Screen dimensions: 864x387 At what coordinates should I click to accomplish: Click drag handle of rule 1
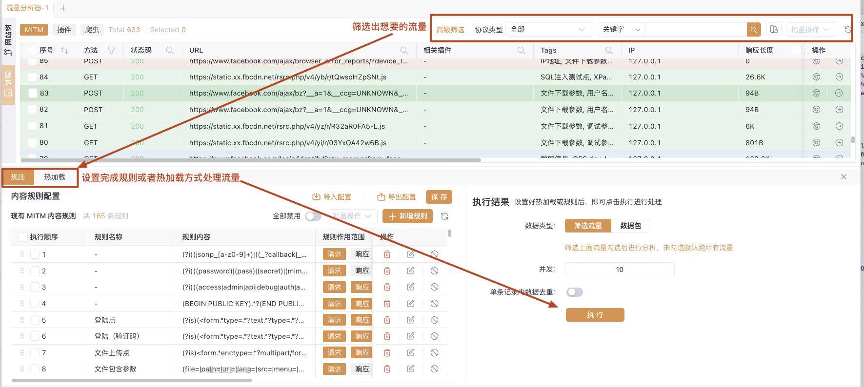(22, 254)
